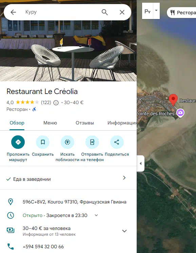Click the Искать поблизости nearby icon
This screenshot has width=196, height=253.
[x=67, y=142]
